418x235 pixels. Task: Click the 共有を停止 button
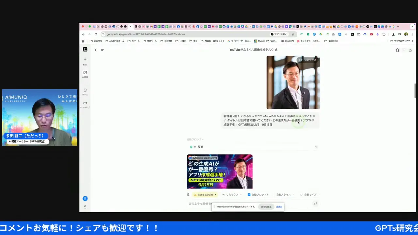pos(266,207)
